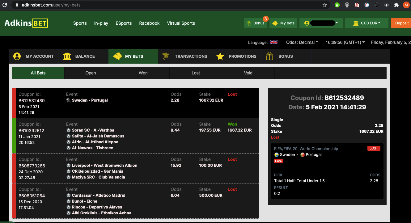
Task: Click the red Live badge in coupon details
Action: pos(278,161)
